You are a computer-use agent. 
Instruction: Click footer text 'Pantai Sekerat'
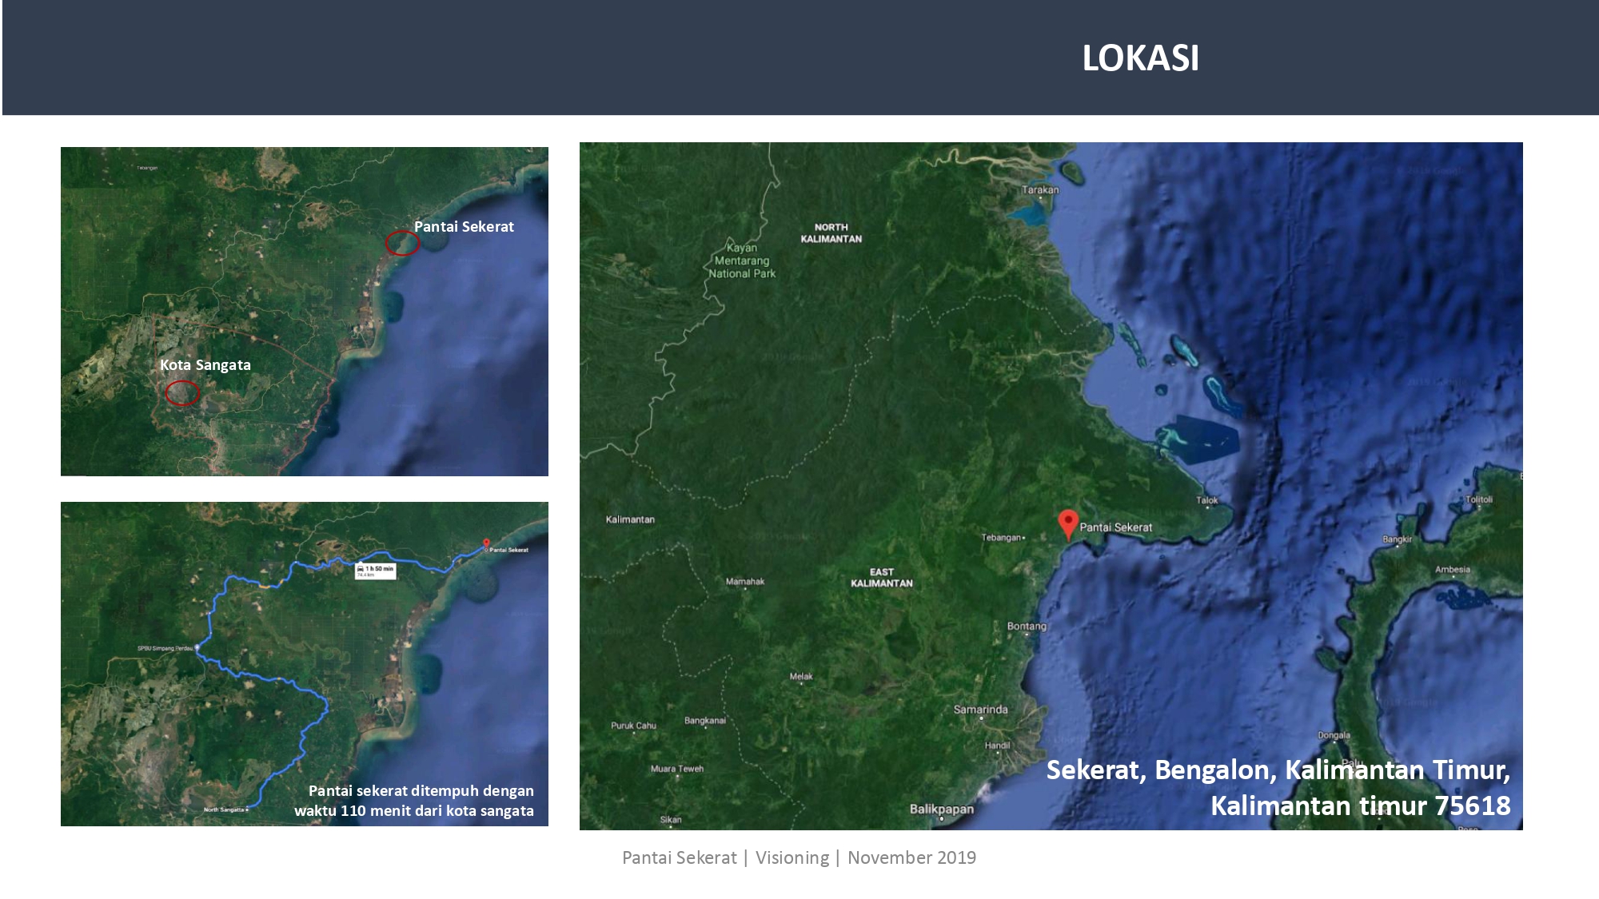680,857
